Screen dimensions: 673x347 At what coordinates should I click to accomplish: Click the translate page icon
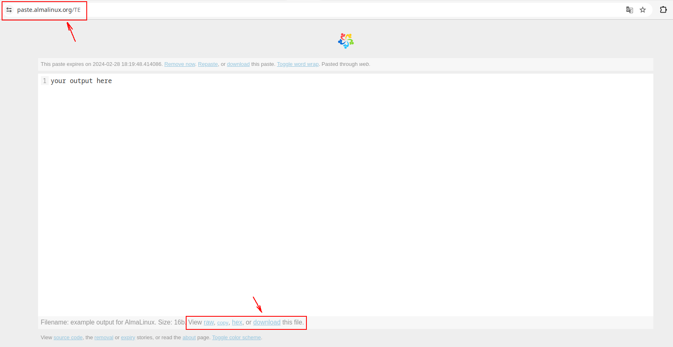[x=629, y=10]
